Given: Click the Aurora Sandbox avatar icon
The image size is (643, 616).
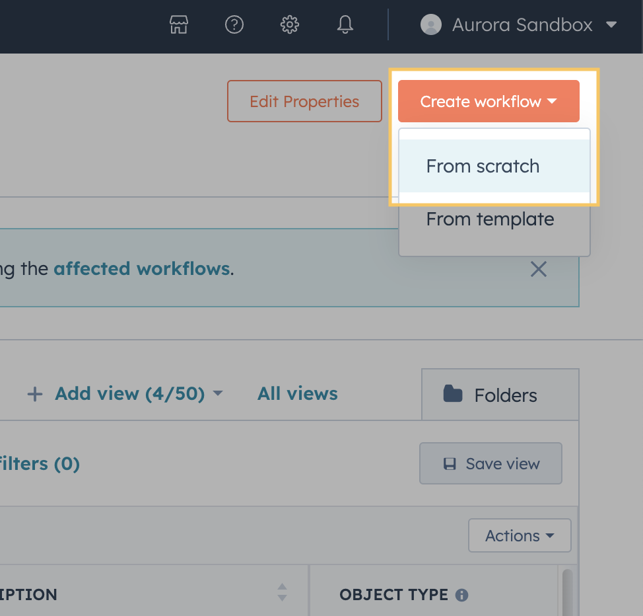Looking at the screenshot, I should point(431,24).
